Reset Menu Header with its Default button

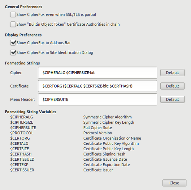coord(173,100)
